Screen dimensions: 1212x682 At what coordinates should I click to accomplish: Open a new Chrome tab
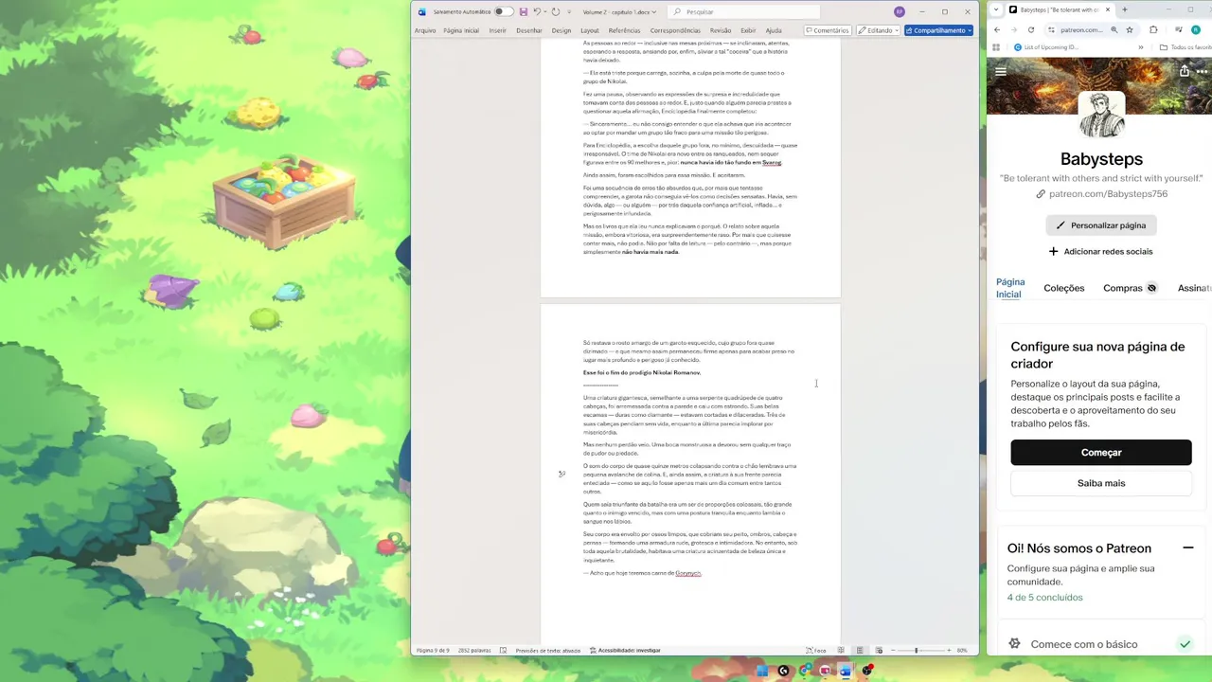pos(1125,9)
